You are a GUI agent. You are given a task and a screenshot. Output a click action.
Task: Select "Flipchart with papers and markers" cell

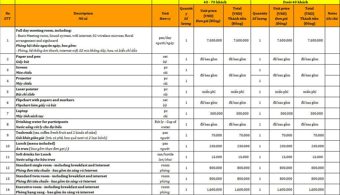point(83,102)
